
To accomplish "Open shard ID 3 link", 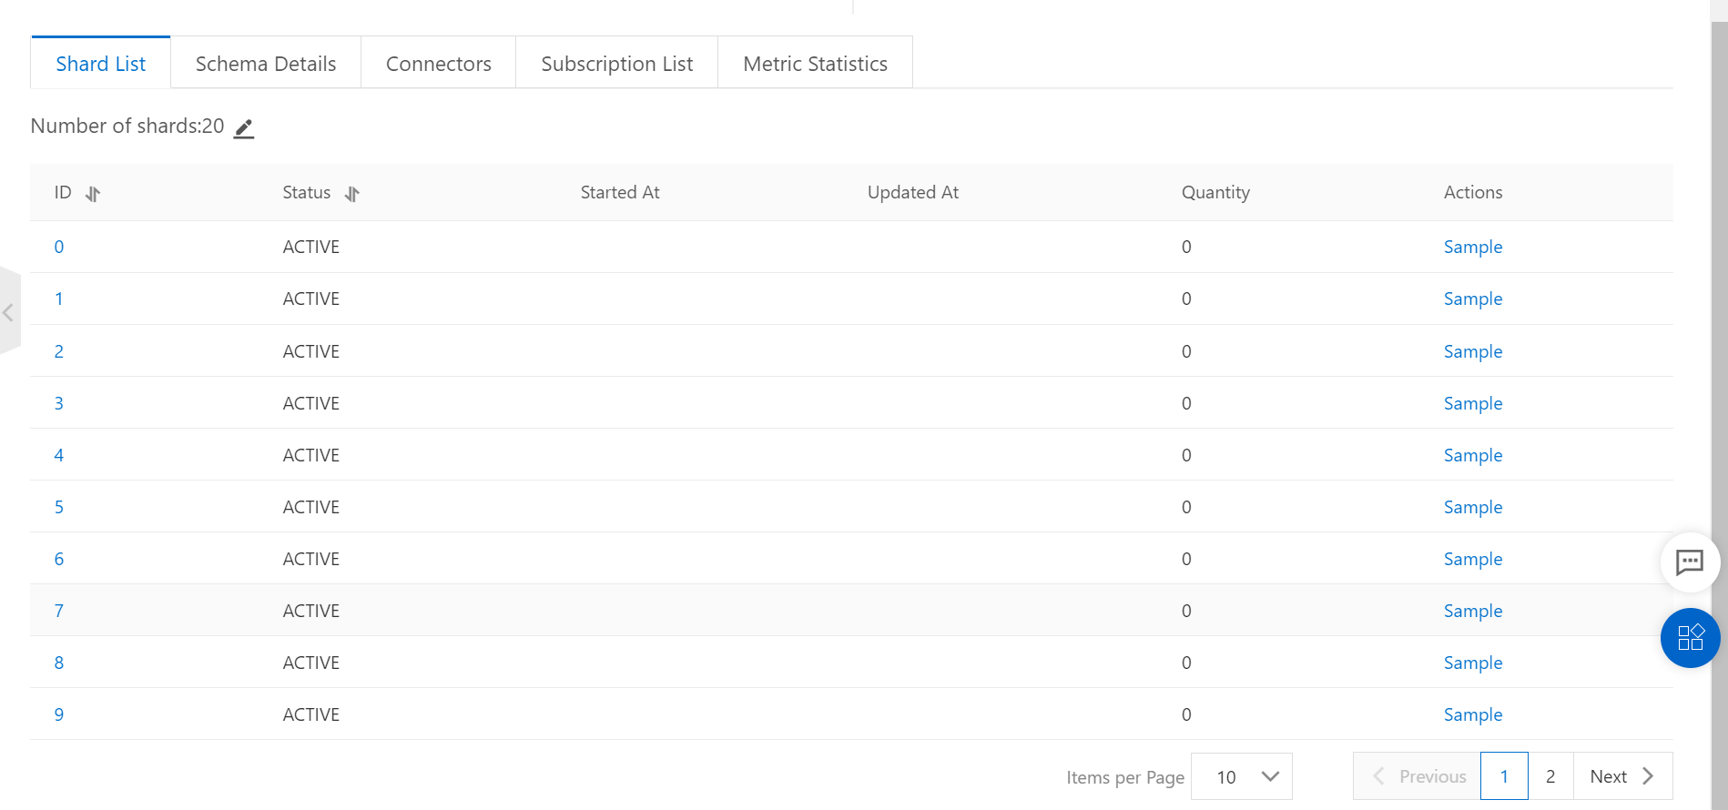I will coord(59,403).
